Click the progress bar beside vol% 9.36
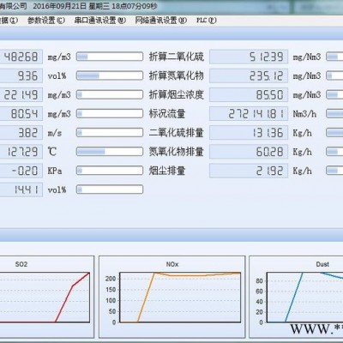Viewport: 343px width, 343px height. coord(110,75)
